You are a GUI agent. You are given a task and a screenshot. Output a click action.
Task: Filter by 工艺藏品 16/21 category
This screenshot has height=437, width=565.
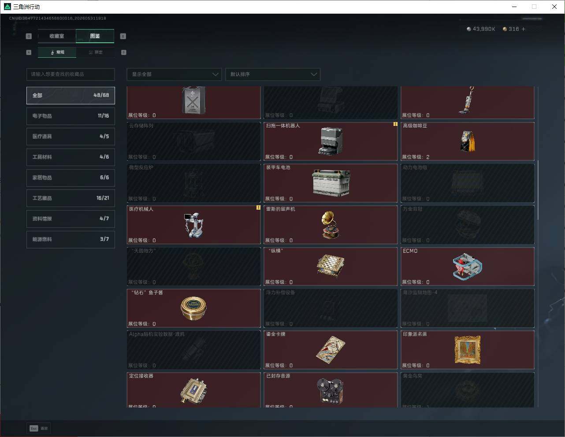click(71, 198)
